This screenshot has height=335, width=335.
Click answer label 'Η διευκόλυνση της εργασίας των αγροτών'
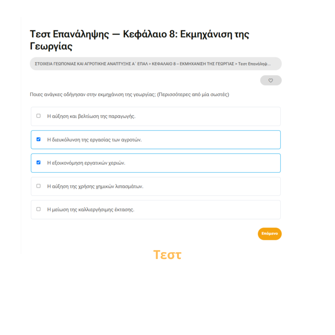click(x=94, y=140)
